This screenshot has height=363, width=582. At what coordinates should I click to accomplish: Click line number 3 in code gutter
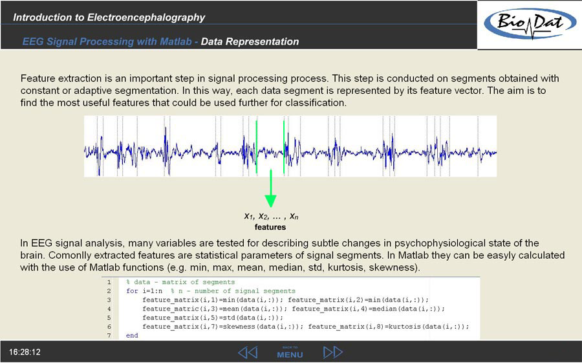tap(109, 300)
